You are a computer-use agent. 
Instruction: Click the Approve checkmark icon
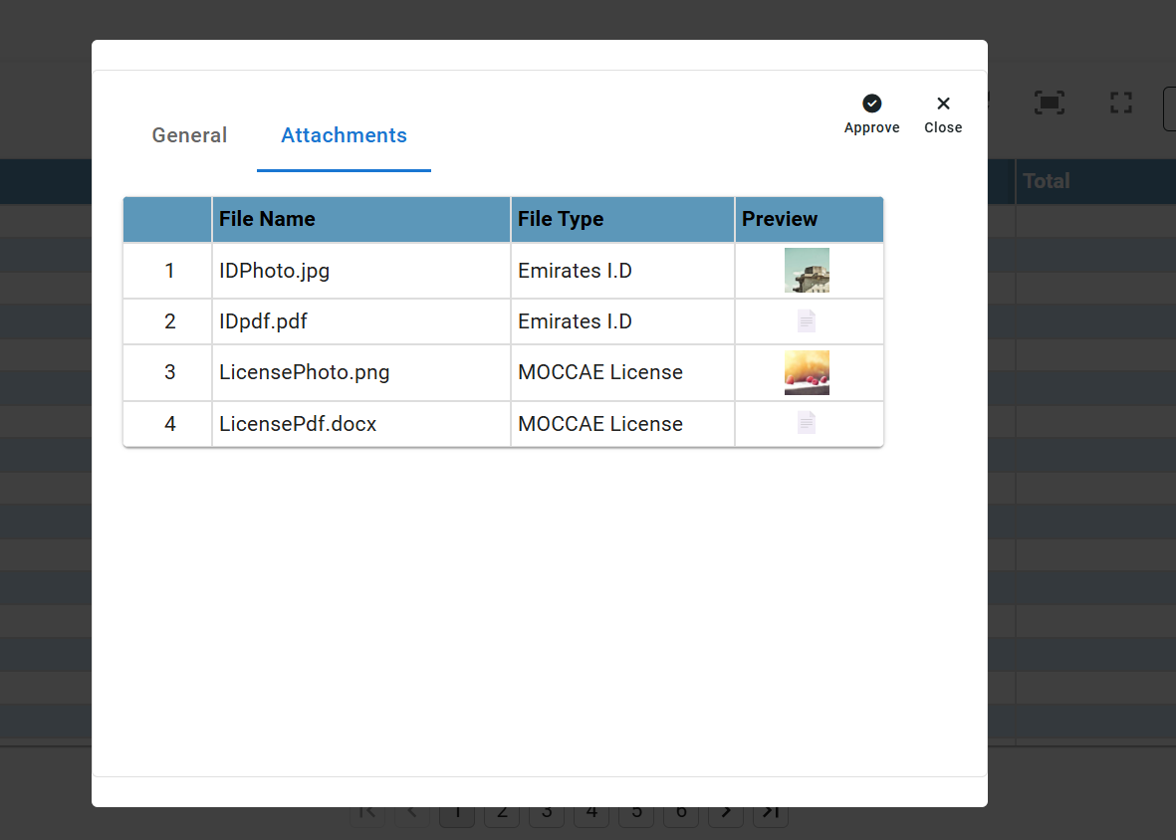tap(871, 104)
